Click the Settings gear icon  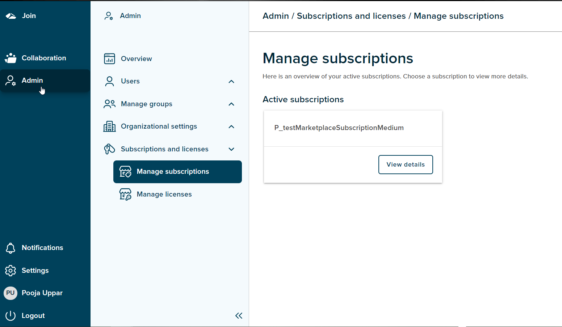(x=11, y=270)
